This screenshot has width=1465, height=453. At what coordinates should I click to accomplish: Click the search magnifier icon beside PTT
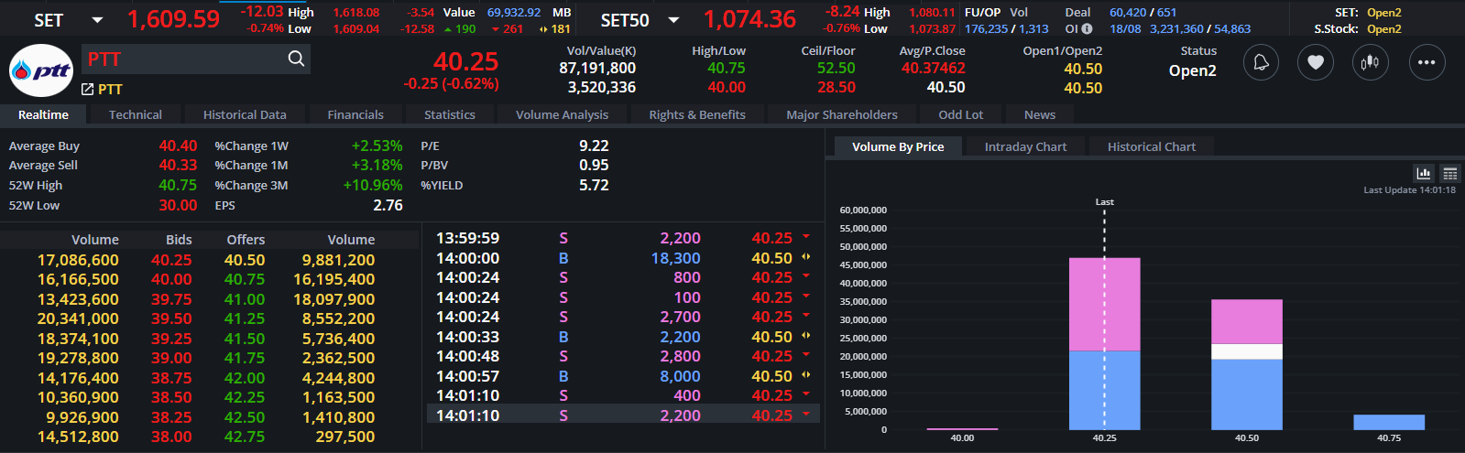click(x=296, y=59)
